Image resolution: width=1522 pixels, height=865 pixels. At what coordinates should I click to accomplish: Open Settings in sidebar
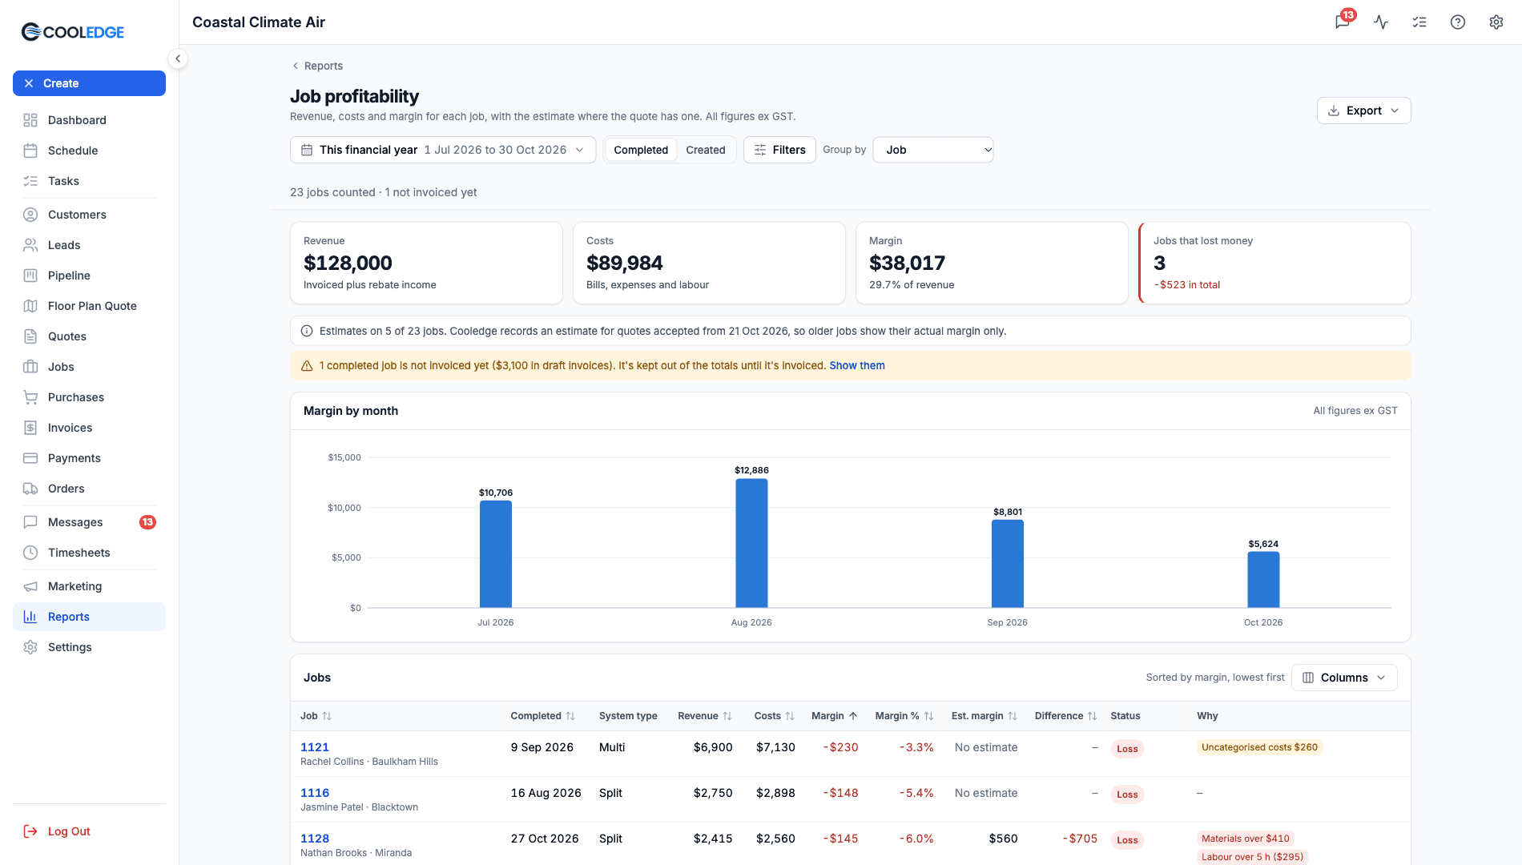click(x=89, y=647)
